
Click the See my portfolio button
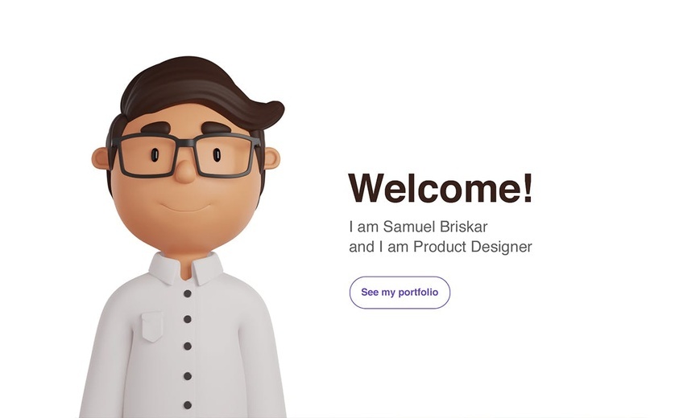coord(400,293)
